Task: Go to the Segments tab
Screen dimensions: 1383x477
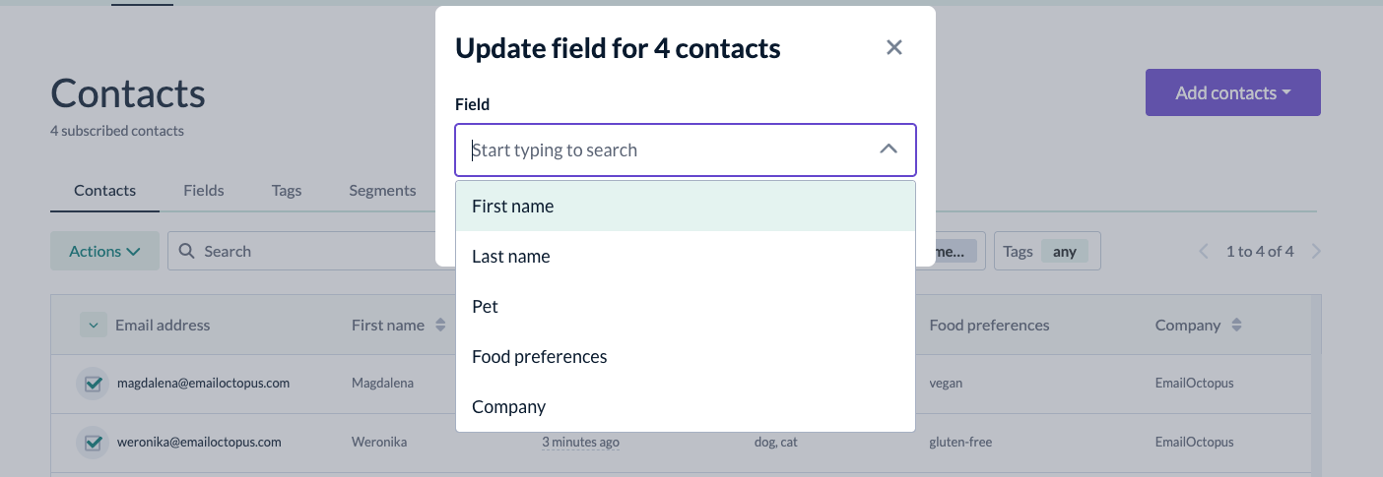Action: pos(382,191)
